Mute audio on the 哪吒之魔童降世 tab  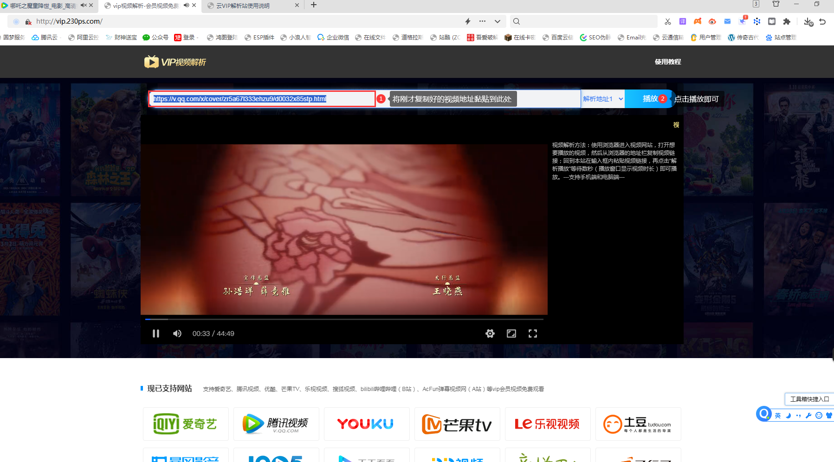(x=83, y=5)
